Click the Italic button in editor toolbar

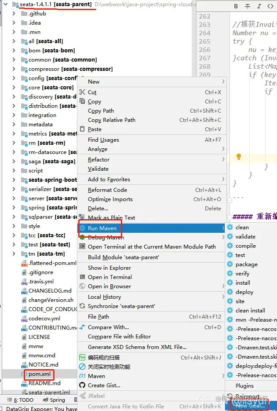coord(259,6)
